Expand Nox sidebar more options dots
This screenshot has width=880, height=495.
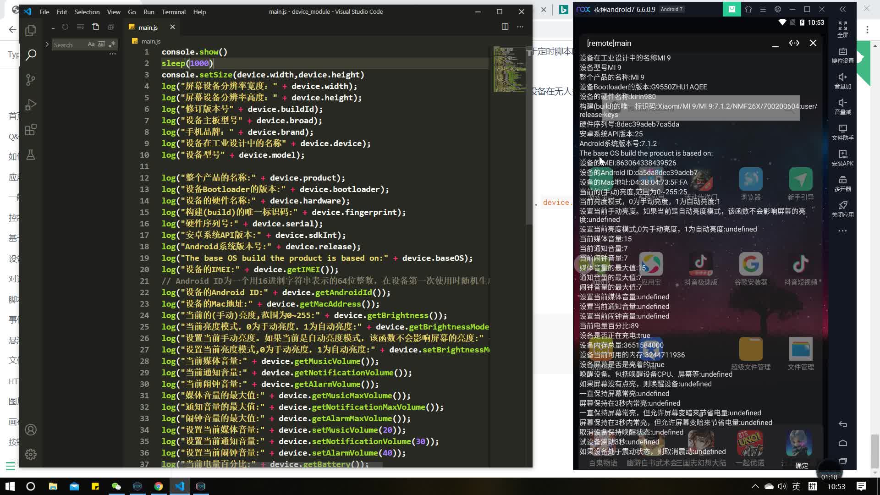click(x=842, y=231)
